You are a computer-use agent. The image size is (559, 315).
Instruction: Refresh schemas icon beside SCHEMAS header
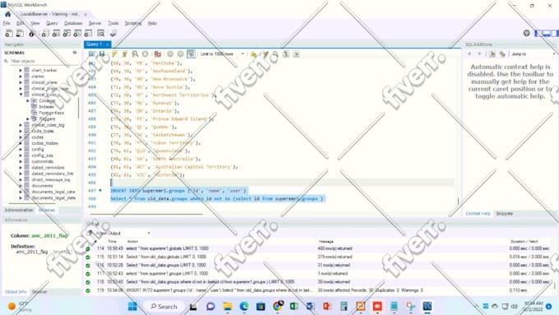75,53
